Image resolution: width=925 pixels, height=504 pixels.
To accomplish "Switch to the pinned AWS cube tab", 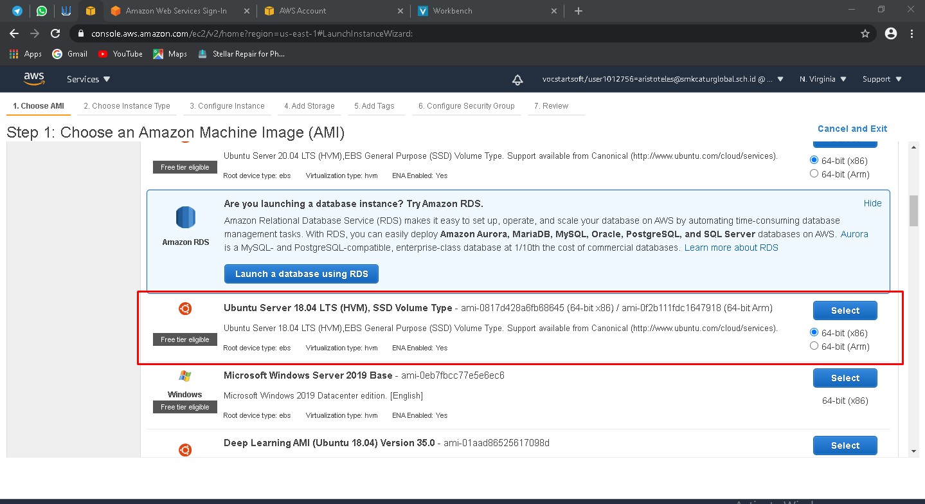I will click(x=91, y=11).
